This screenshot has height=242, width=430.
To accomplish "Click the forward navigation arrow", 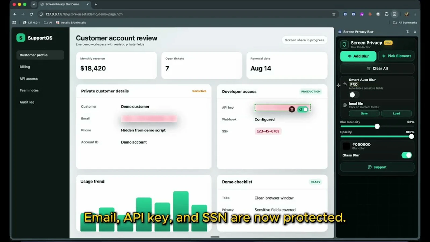I will (23, 14).
